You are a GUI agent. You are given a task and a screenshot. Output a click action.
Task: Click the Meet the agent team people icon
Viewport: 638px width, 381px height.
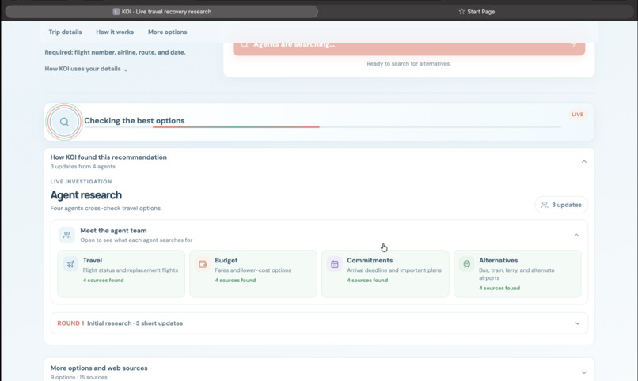[x=66, y=235]
